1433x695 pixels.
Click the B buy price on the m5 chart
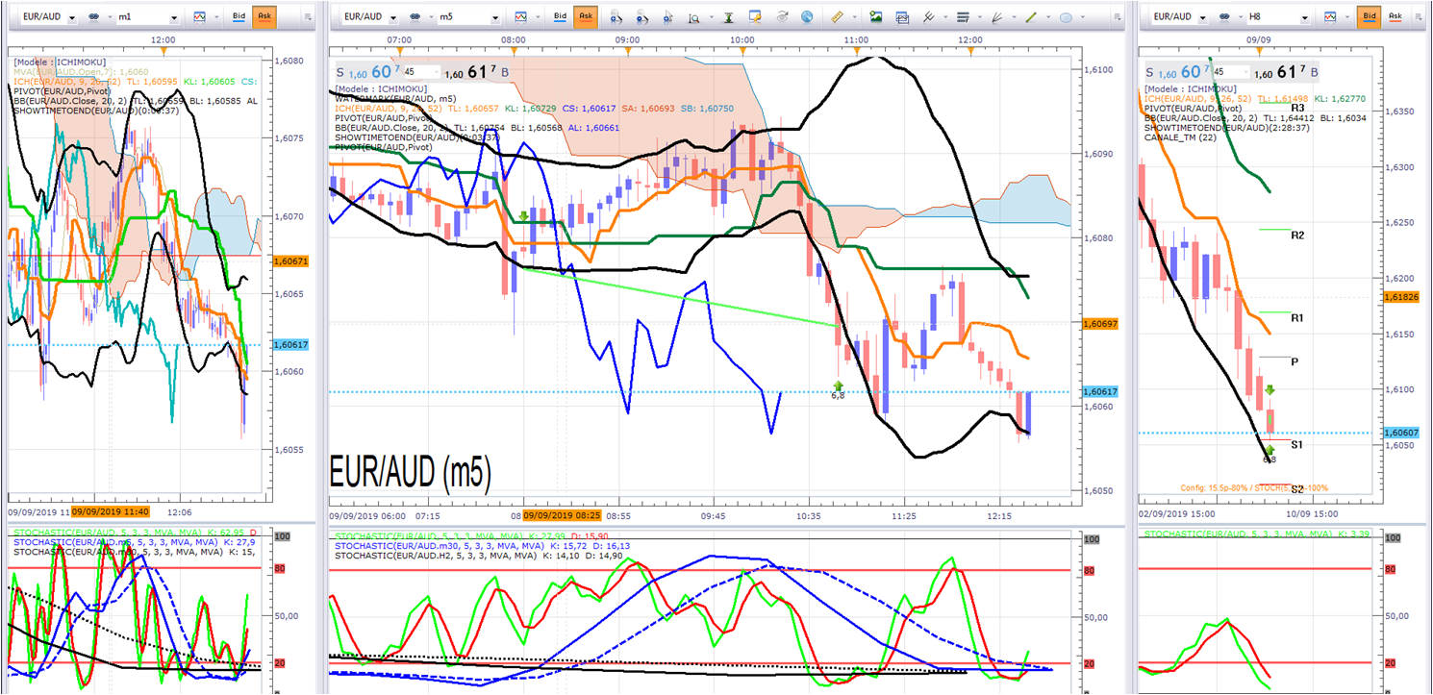click(x=478, y=72)
